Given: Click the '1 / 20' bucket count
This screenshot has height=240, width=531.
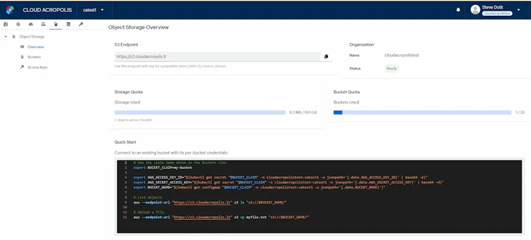Looking at the screenshot, I should pos(520,113).
